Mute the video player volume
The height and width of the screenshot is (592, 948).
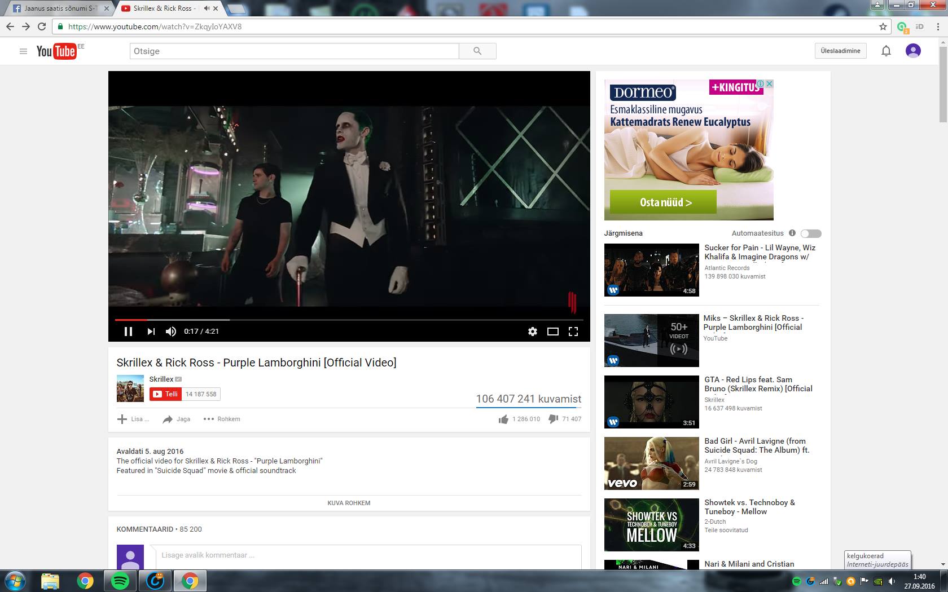pos(171,332)
